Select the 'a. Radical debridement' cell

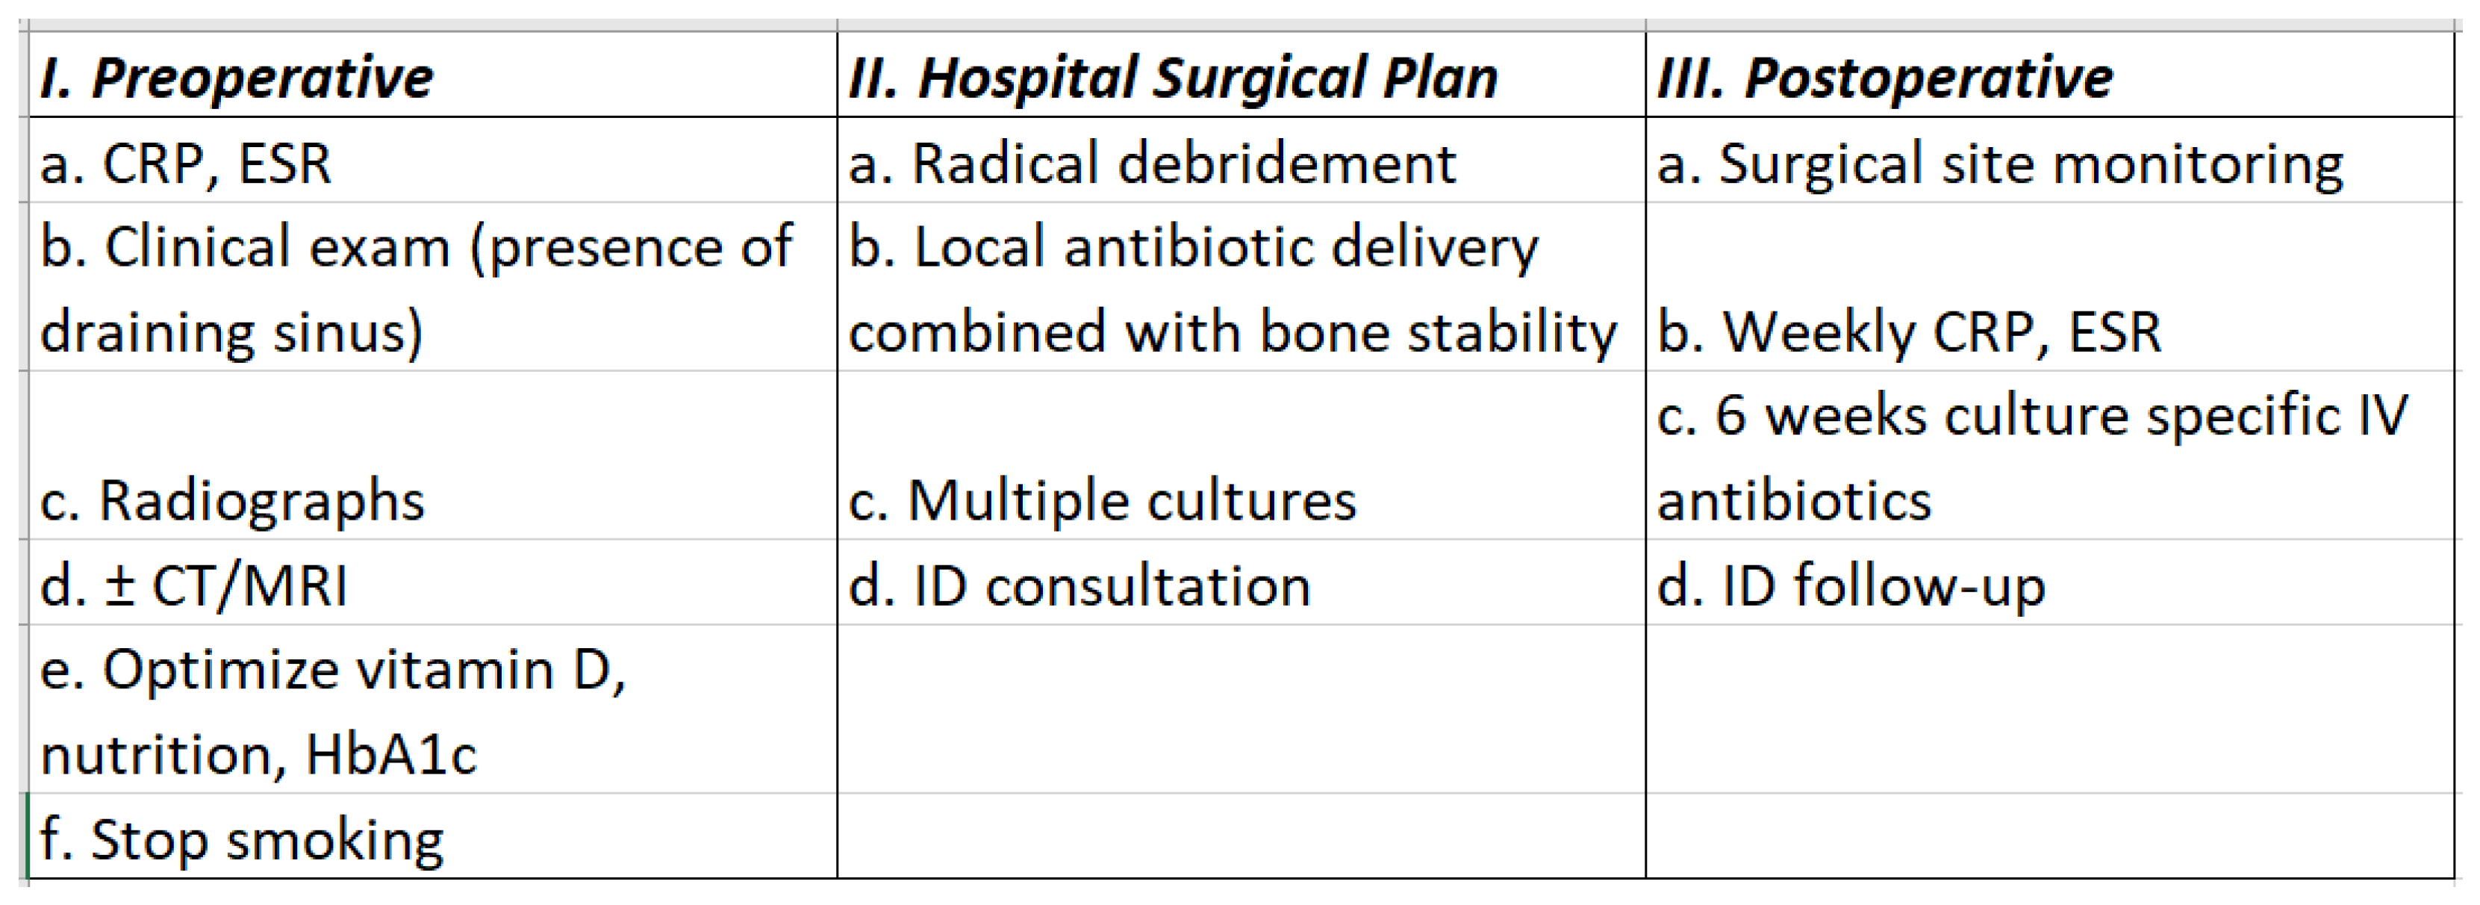pyautogui.click(x=1240, y=161)
